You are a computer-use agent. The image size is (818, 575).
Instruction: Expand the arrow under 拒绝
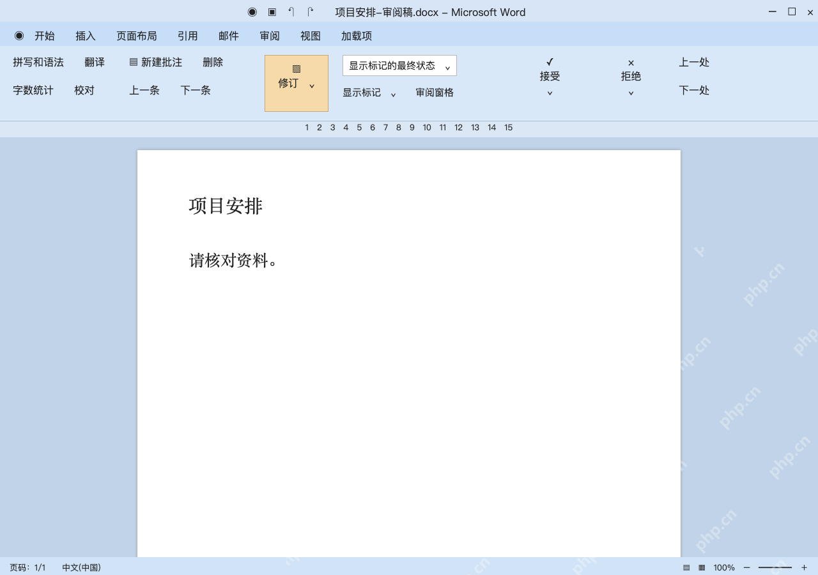pyautogui.click(x=631, y=93)
